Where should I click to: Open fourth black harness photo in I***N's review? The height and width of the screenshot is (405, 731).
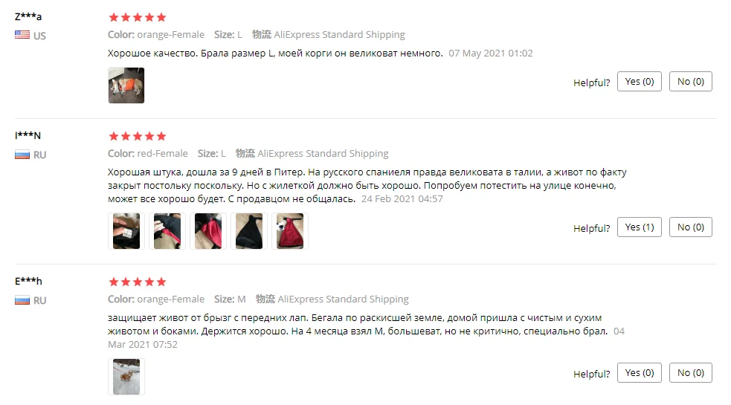249,231
